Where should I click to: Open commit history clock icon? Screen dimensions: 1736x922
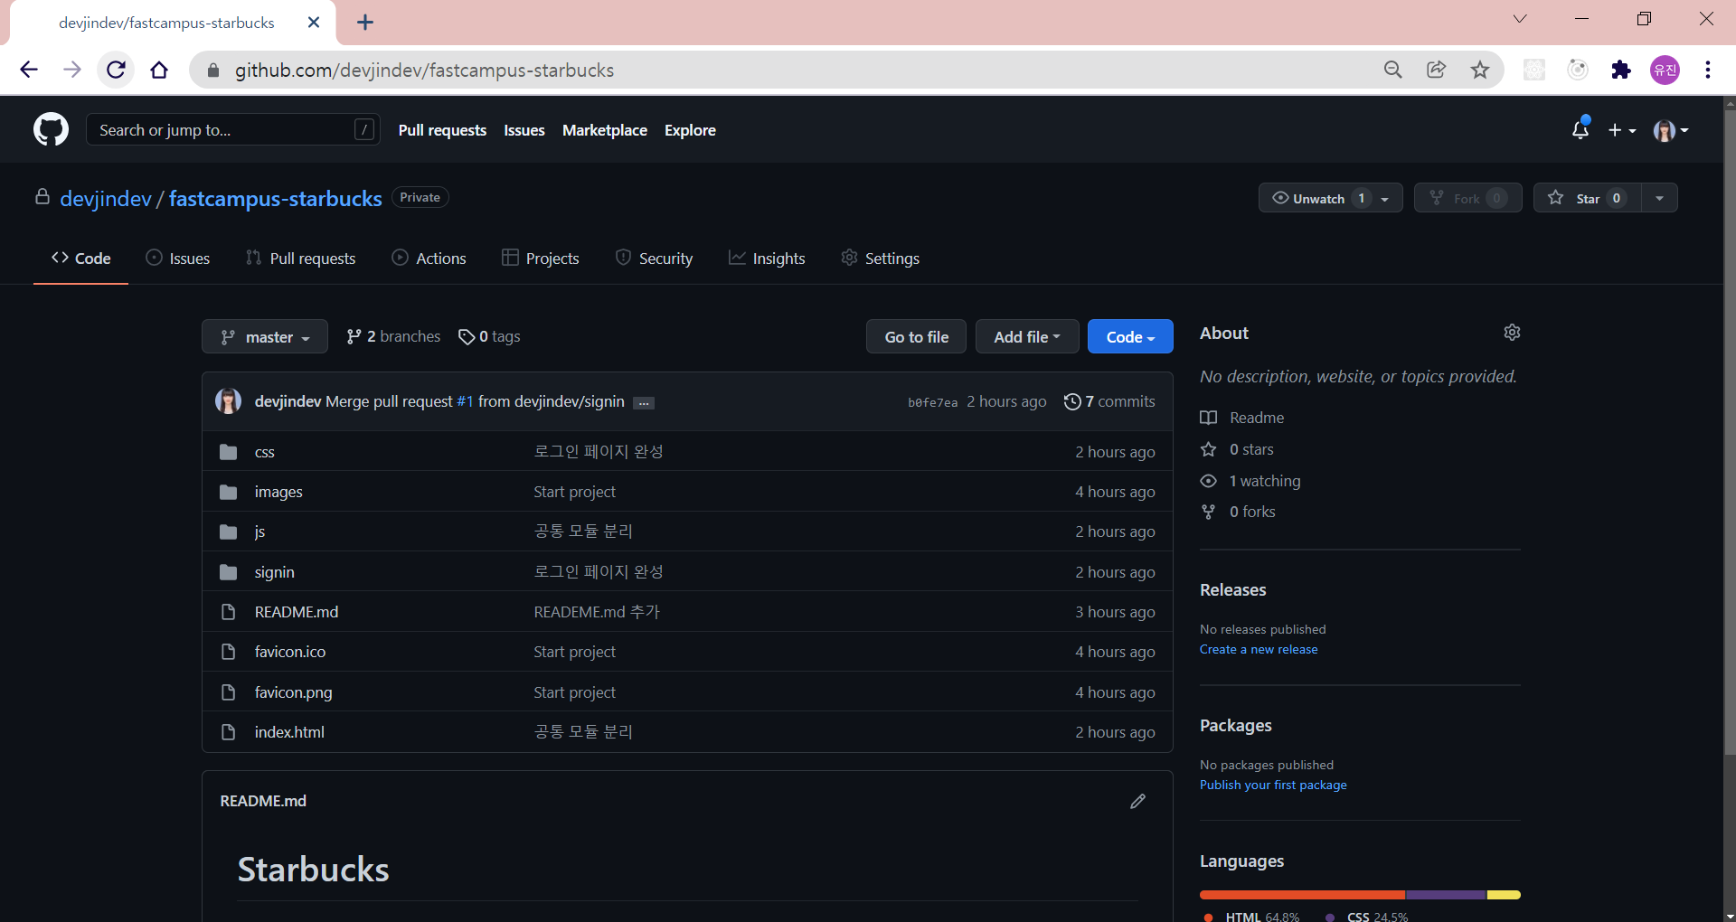pos(1072,401)
